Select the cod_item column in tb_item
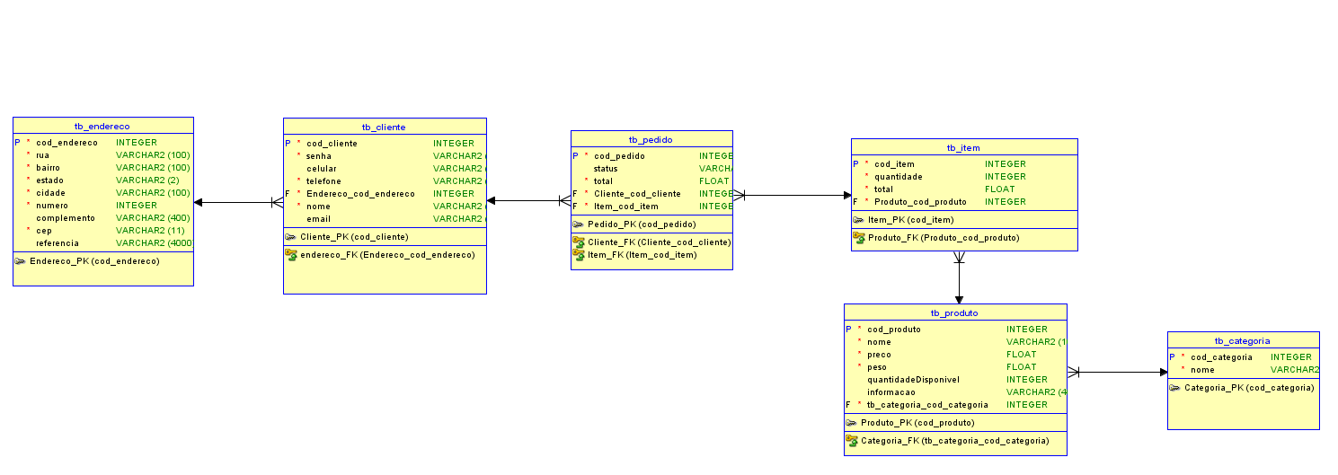 tap(964, 163)
